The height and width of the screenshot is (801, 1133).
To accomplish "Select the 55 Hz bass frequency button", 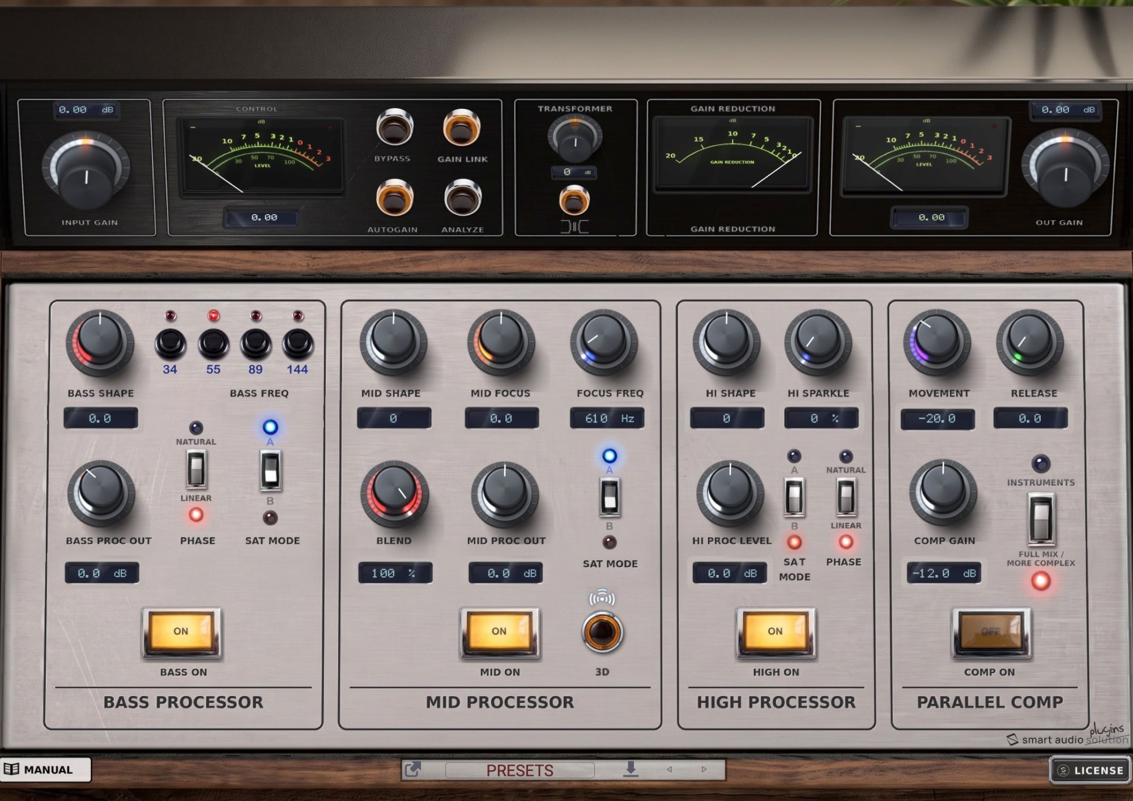I will pos(213,343).
